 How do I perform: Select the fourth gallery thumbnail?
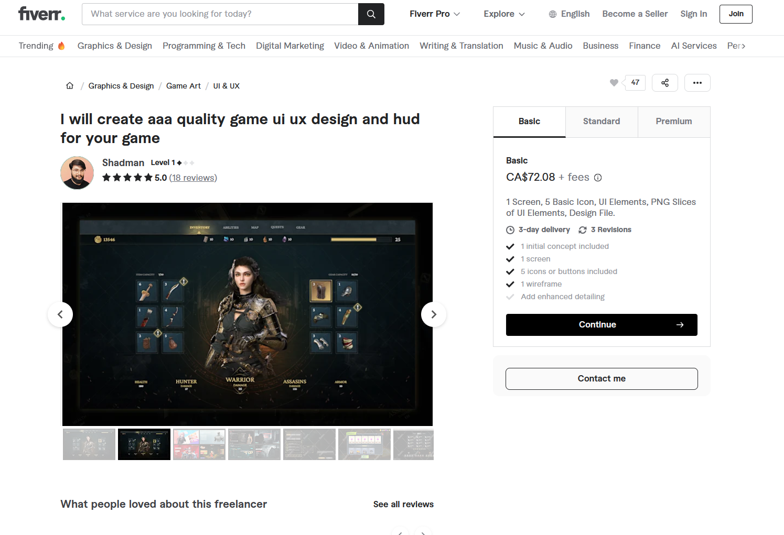254,444
